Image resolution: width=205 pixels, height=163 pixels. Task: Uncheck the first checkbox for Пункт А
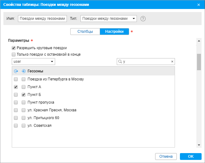click(16, 87)
